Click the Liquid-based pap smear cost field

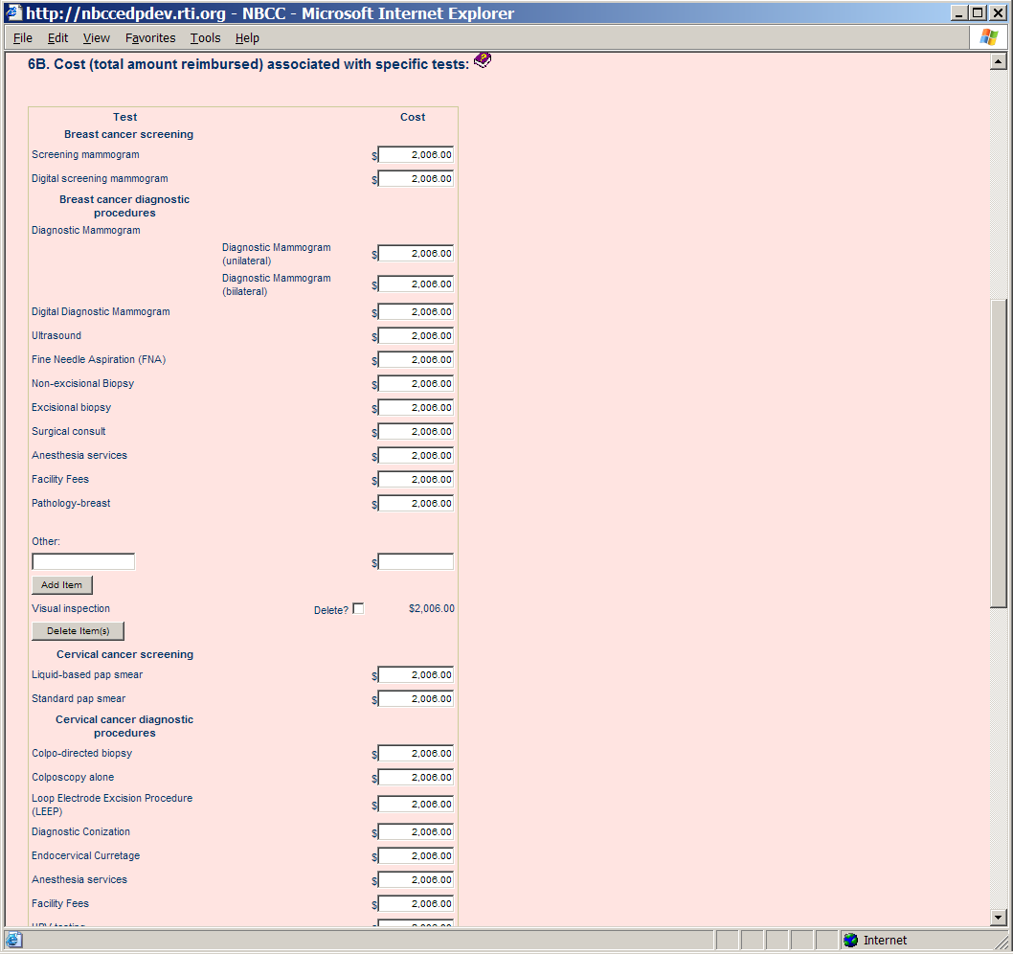(416, 675)
